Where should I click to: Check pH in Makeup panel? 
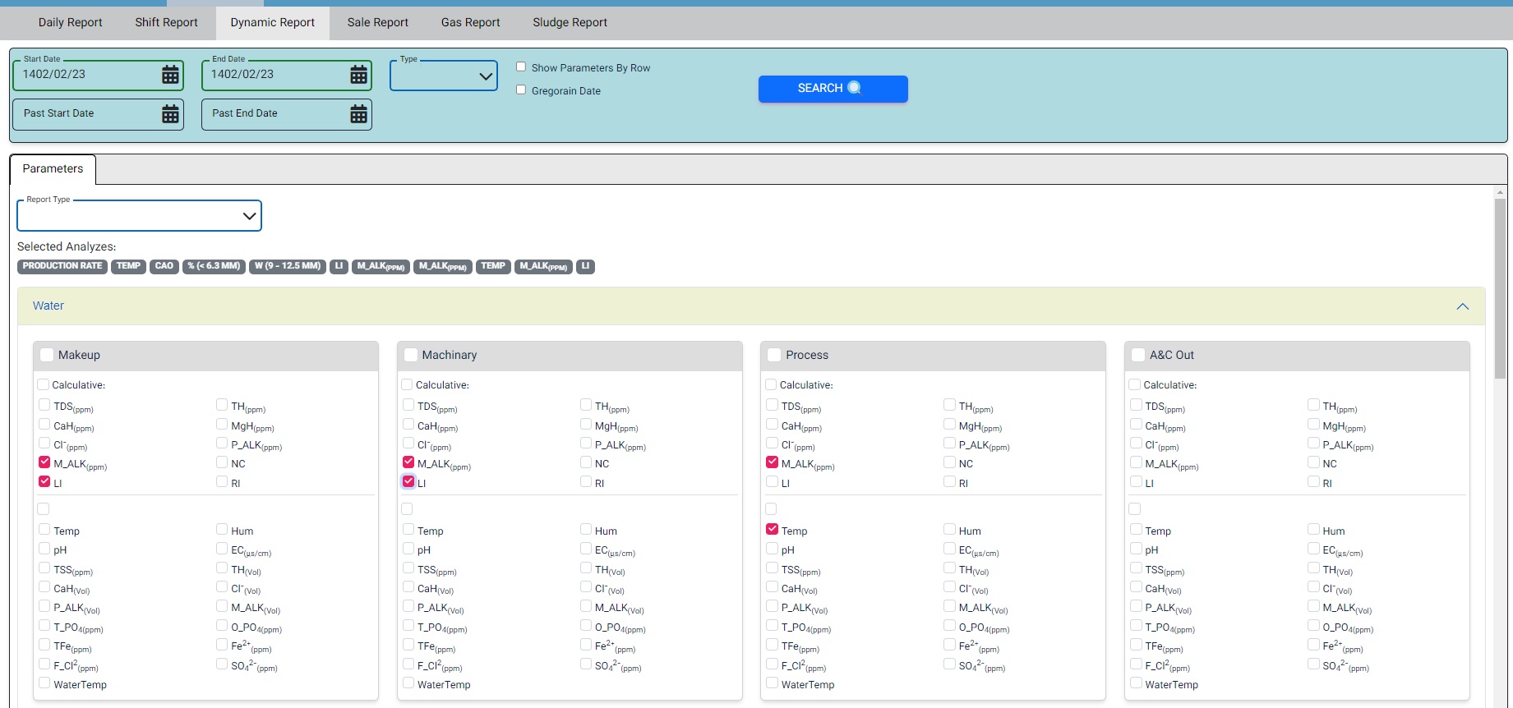[44, 549]
